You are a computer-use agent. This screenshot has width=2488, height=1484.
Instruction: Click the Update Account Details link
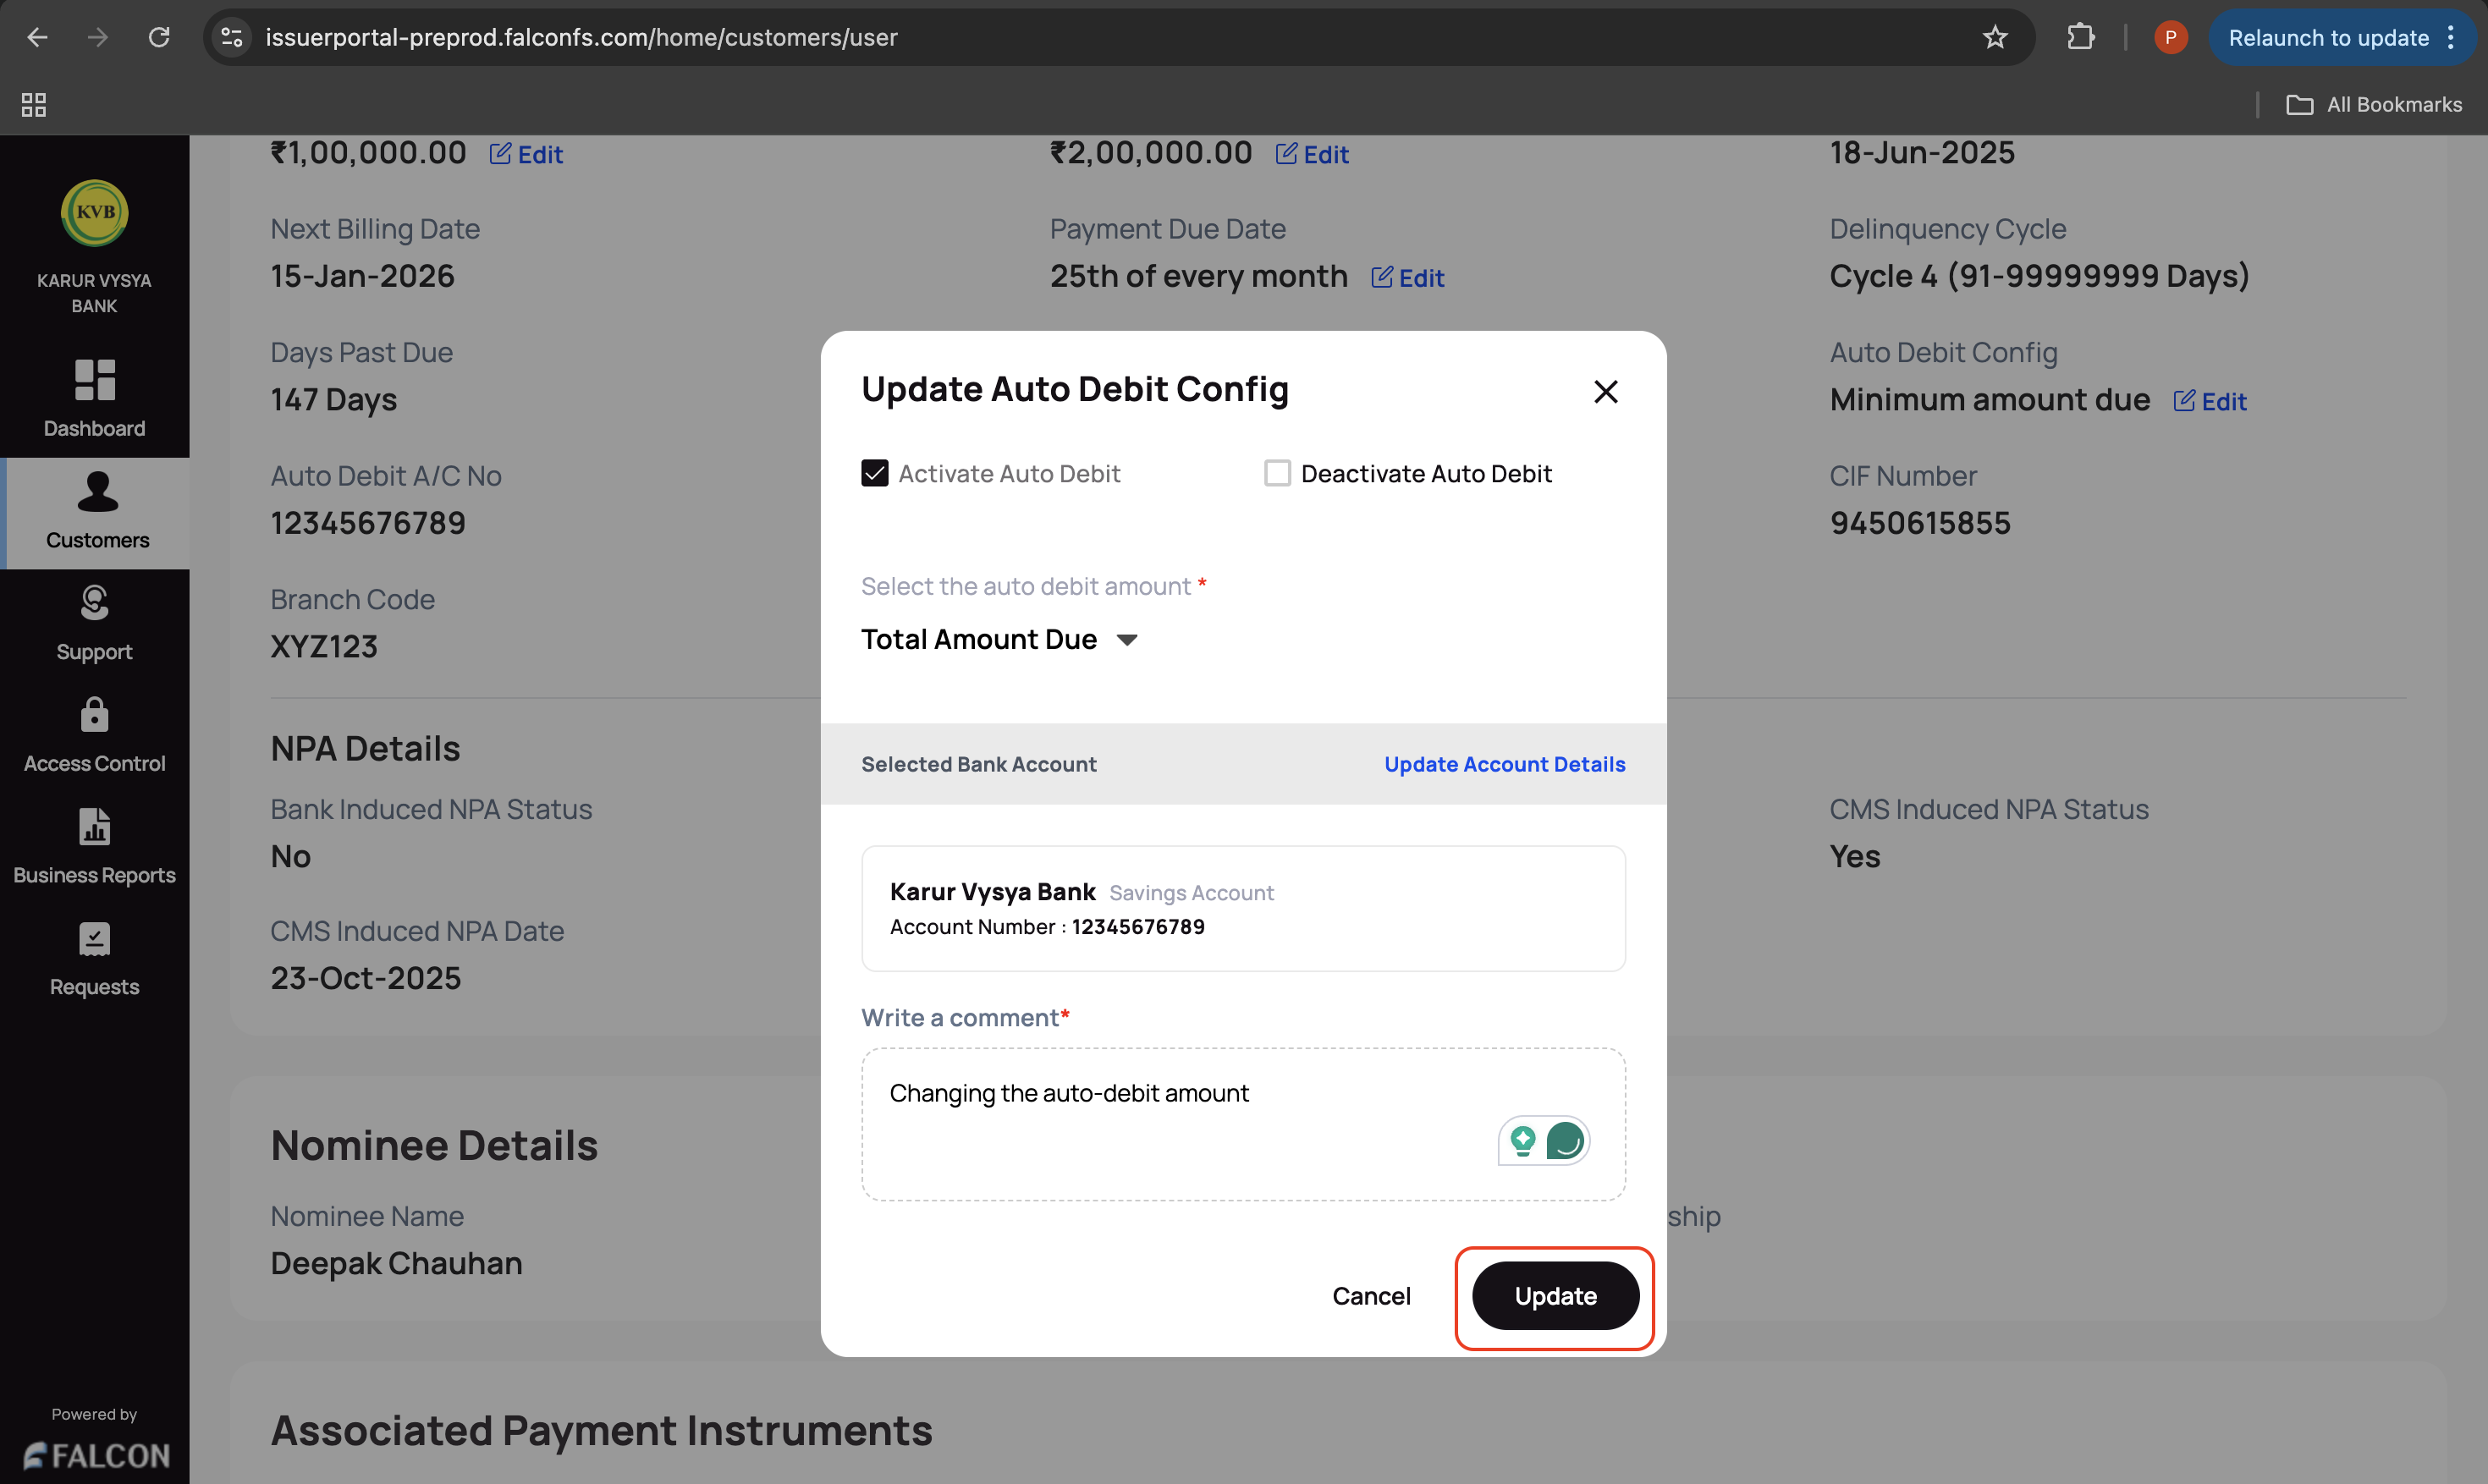(x=1504, y=765)
